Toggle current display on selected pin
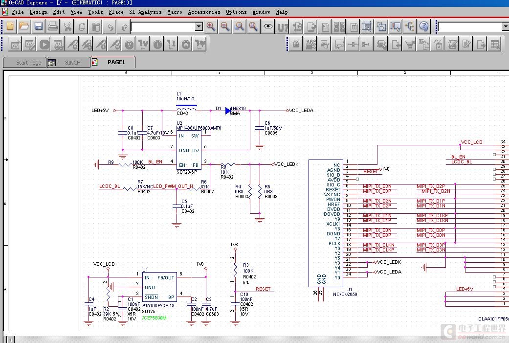Screen dimensions: 509x343 click(172, 44)
